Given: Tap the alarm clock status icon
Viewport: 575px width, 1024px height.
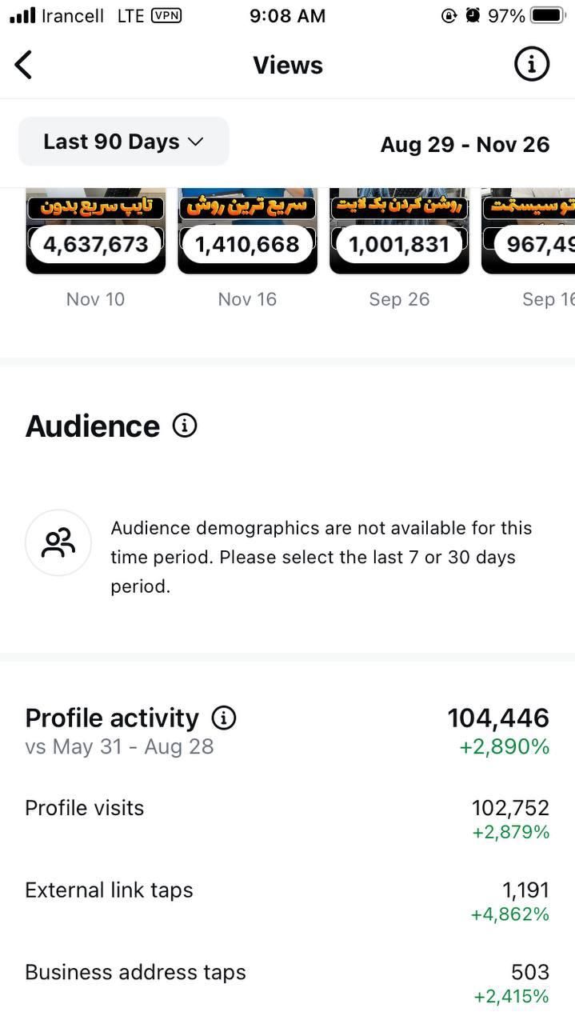Looking at the screenshot, I should coord(473,15).
